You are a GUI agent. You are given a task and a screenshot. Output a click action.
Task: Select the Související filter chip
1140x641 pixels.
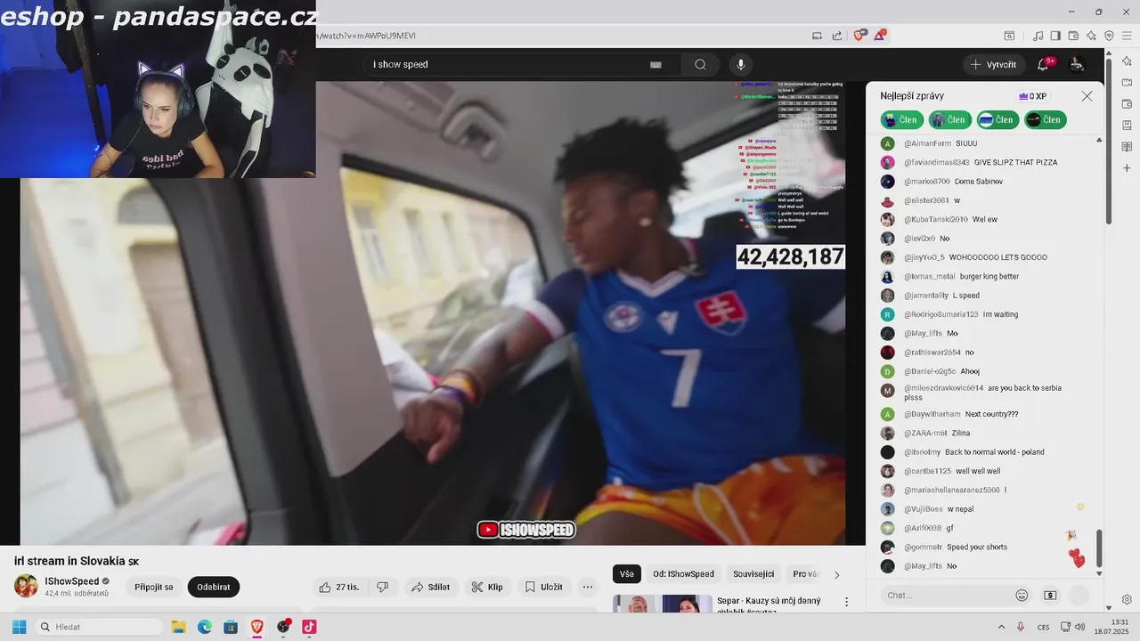[753, 574]
